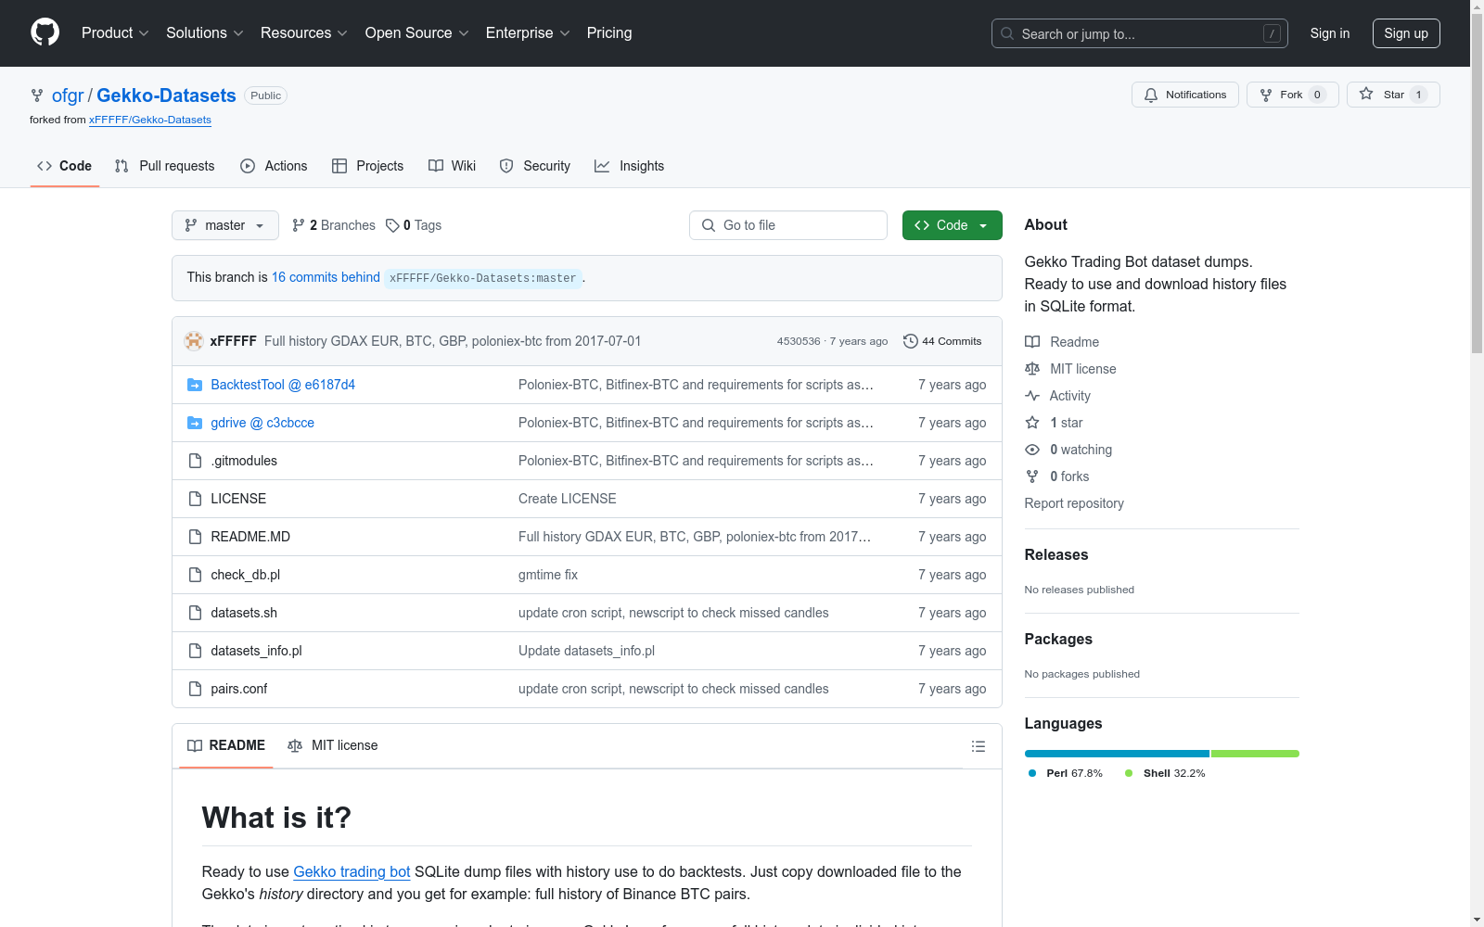The height and width of the screenshot is (927, 1484).
Task: Expand the Product menu
Action: pyautogui.click(x=115, y=32)
